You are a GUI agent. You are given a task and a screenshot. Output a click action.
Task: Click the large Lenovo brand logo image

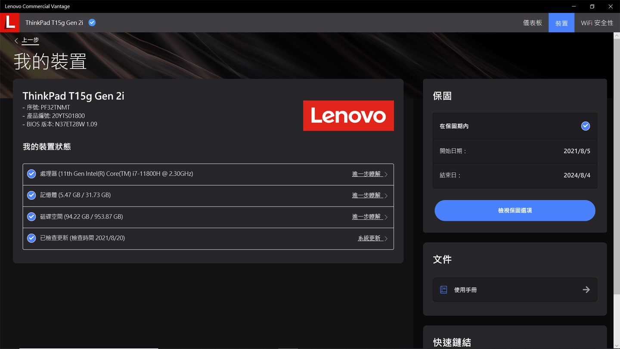click(x=348, y=115)
